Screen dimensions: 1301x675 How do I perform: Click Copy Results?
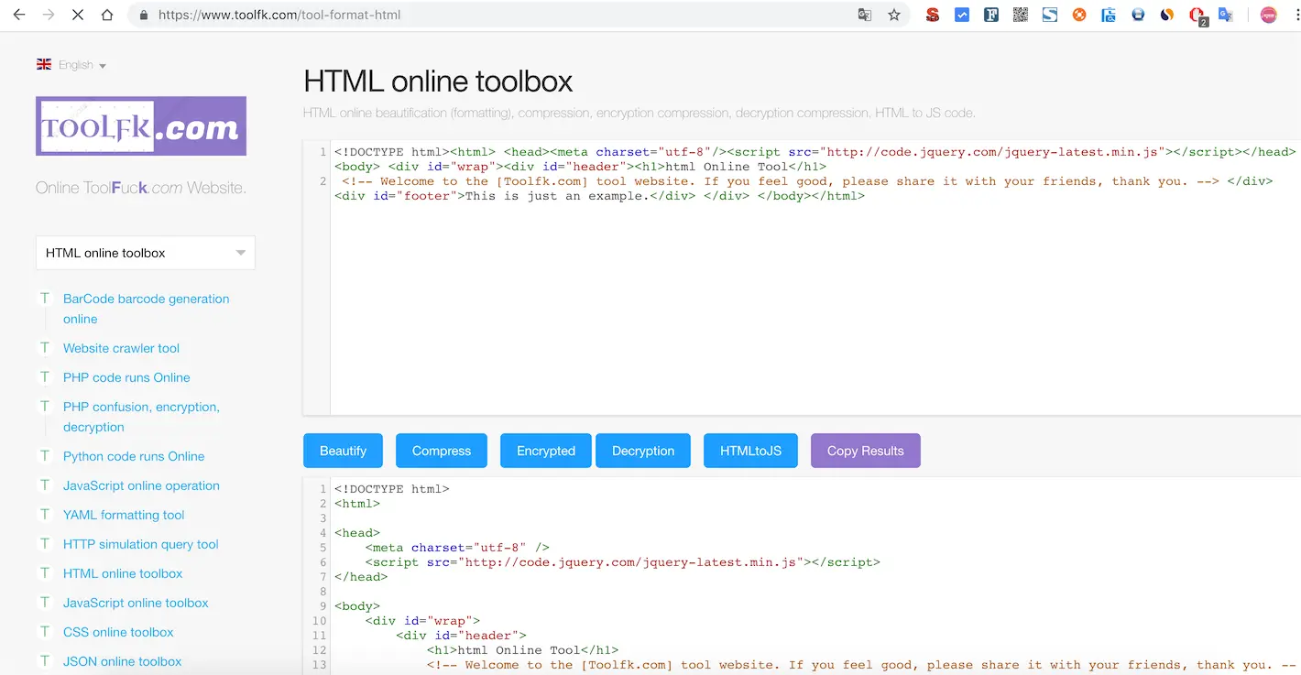point(865,451)
